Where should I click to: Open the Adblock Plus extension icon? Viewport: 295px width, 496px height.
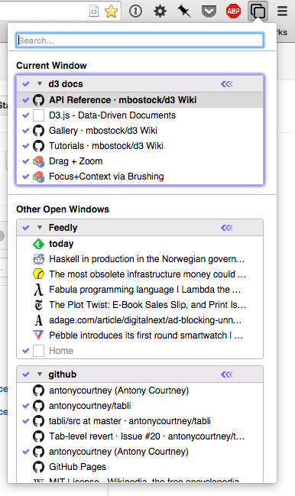(x=233, y=11)
